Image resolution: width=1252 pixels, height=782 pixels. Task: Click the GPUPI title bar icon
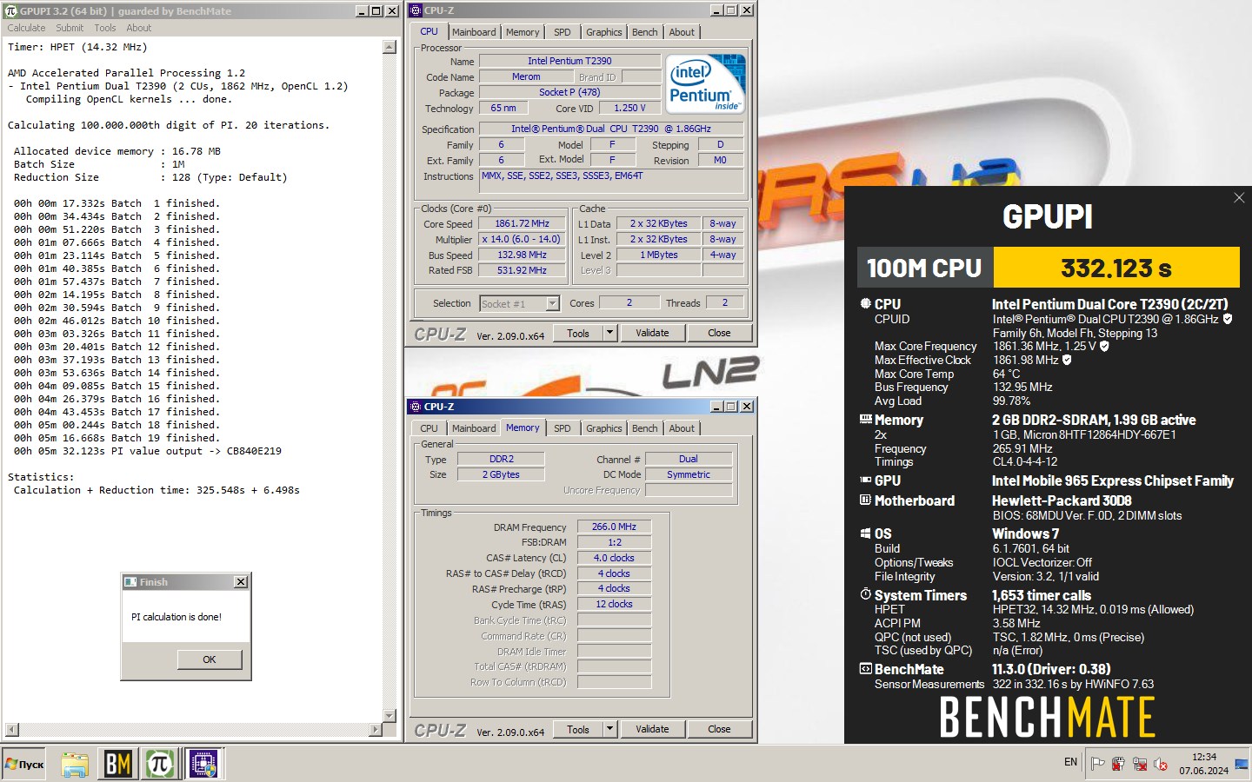pyautogui.click(x=10, y=10)
